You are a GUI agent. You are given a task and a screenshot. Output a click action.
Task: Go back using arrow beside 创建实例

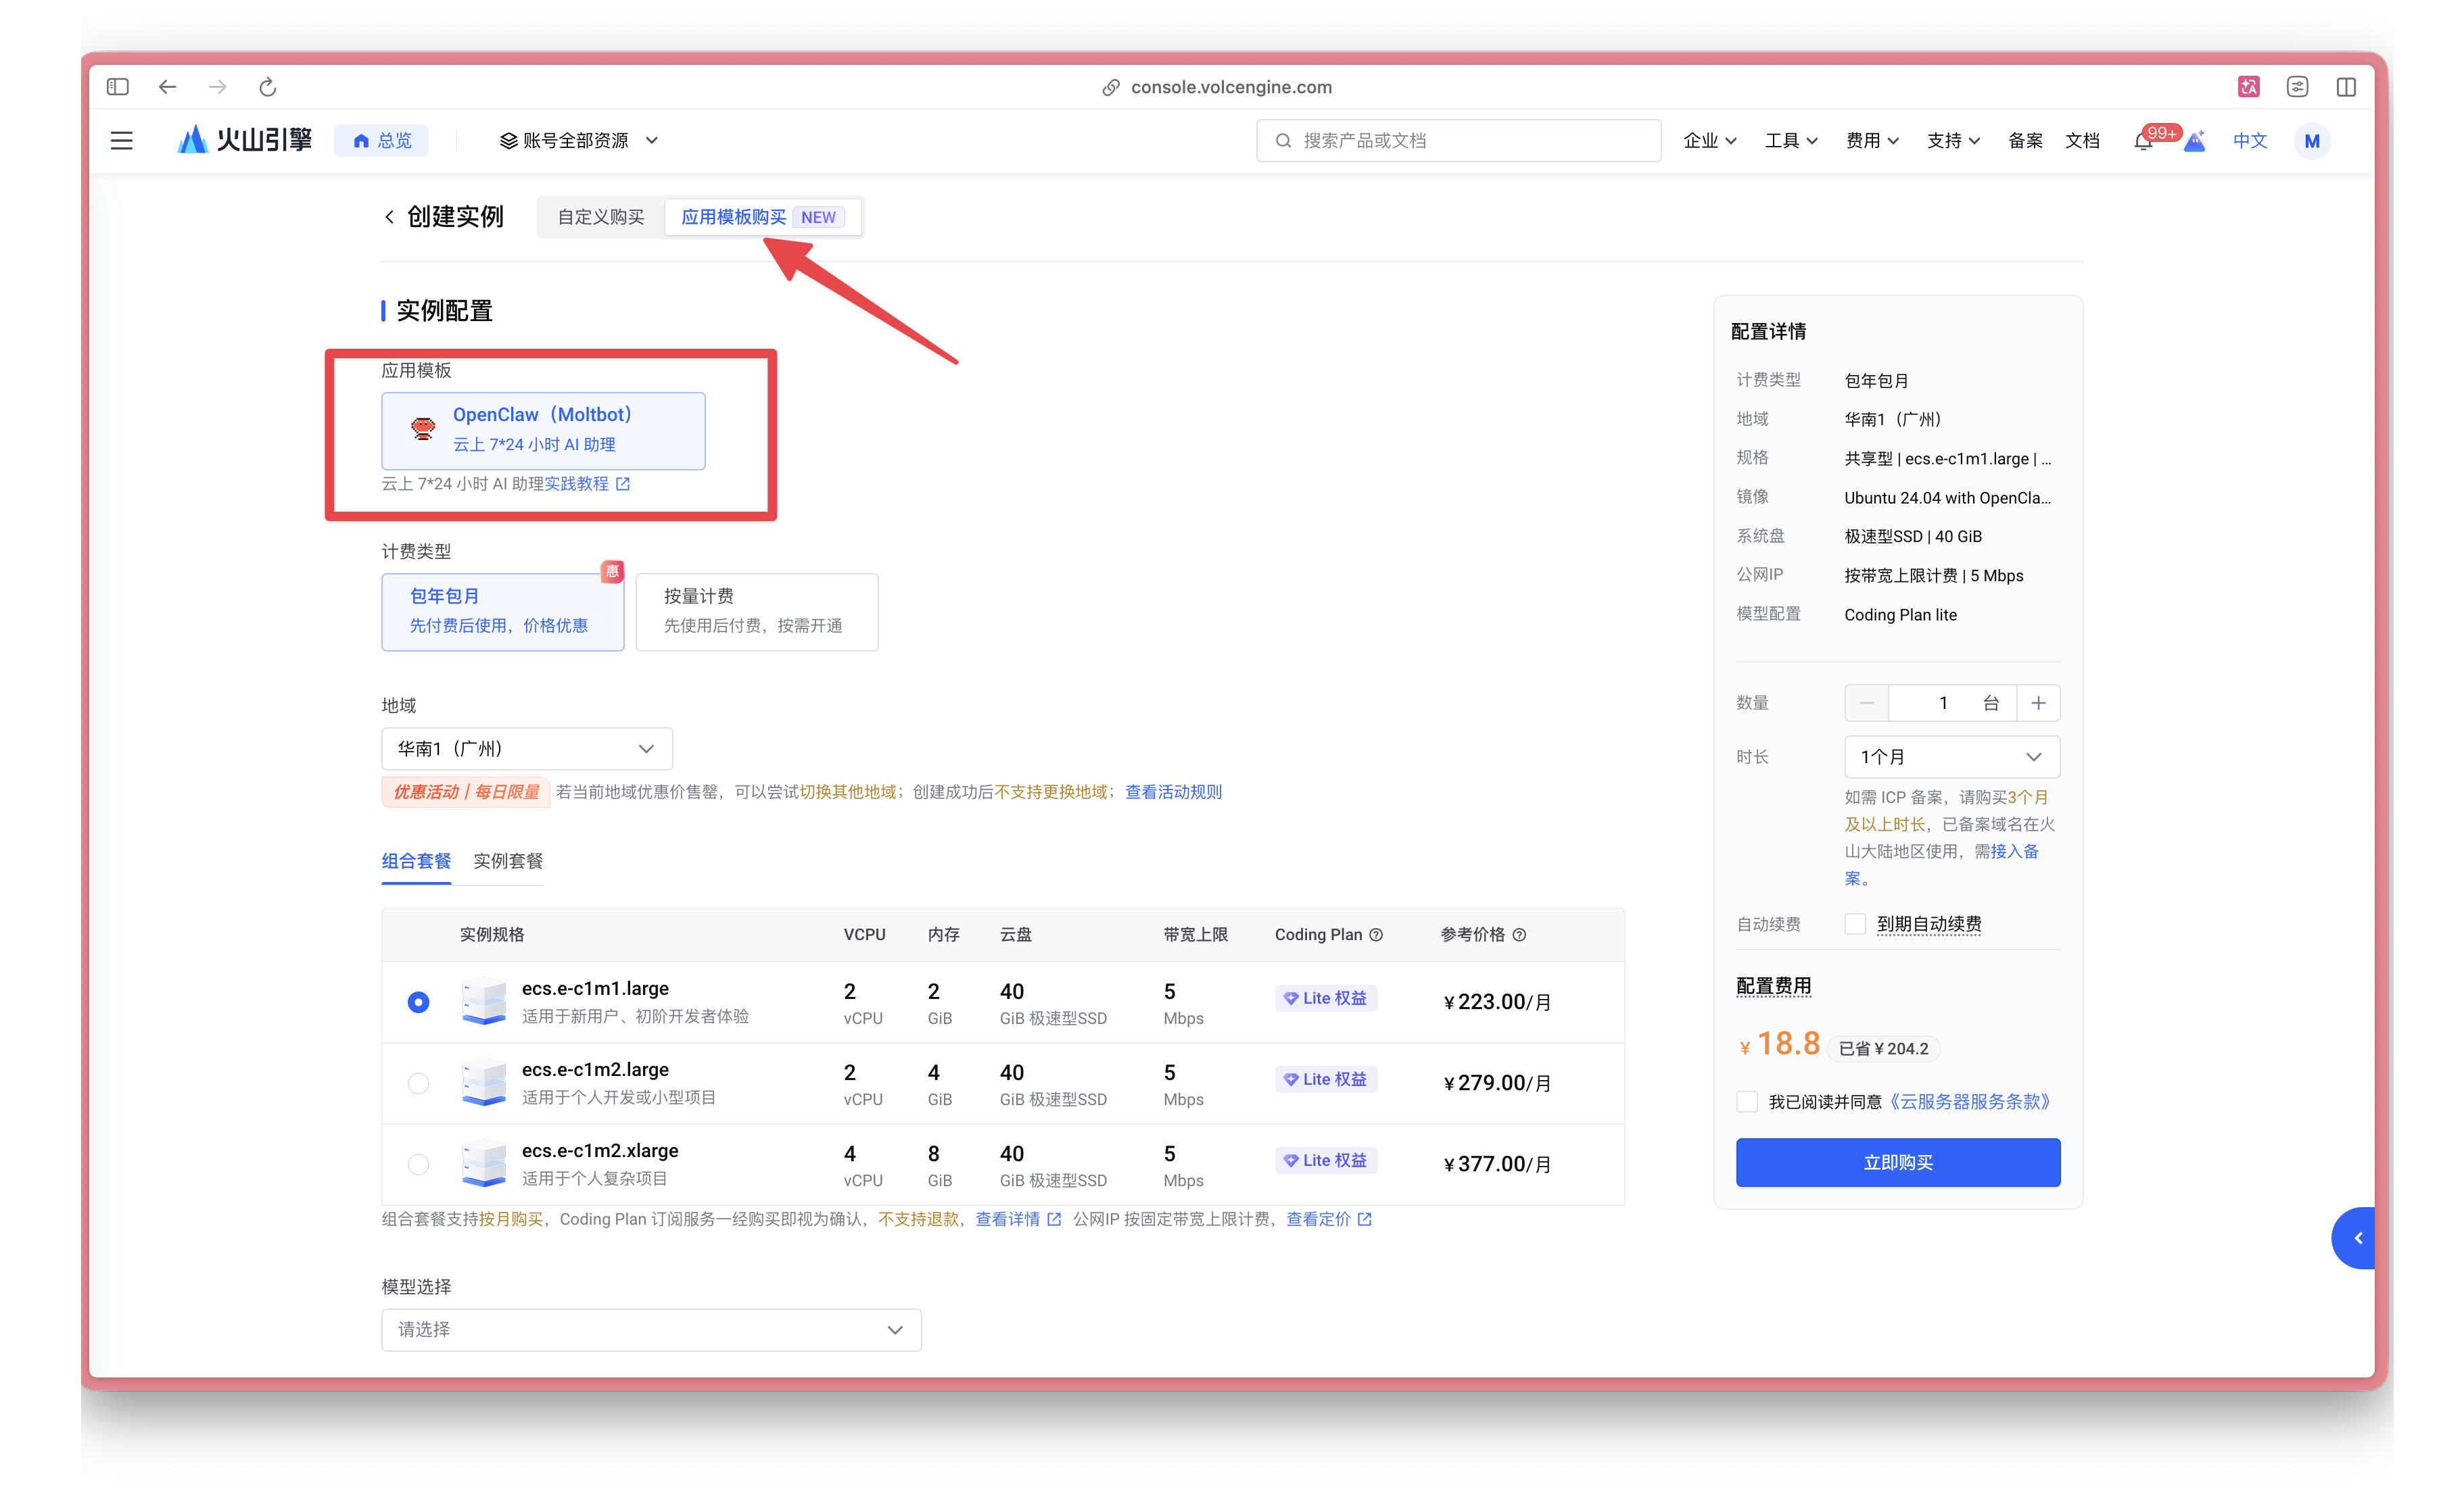[x=389, y=217]
